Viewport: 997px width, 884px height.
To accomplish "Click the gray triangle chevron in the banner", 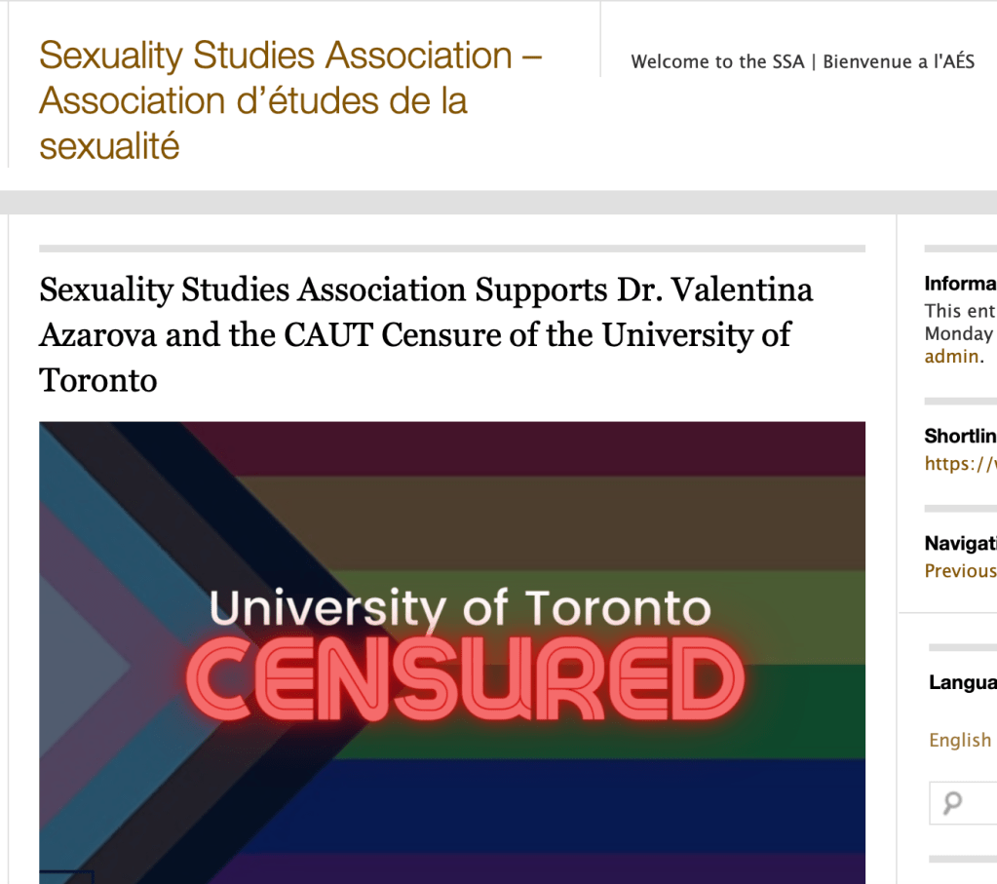I will (x=78, y=667).
